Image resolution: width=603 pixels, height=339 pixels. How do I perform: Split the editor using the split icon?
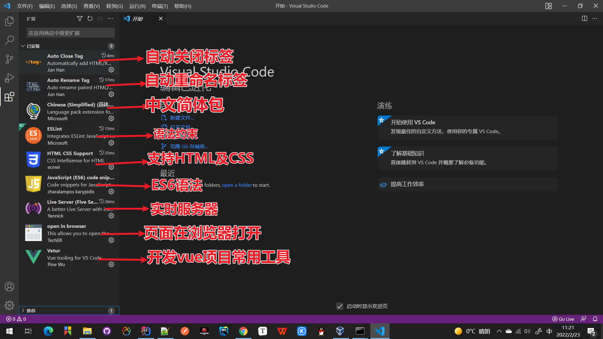pyautogui.click(x=584, y=19)
